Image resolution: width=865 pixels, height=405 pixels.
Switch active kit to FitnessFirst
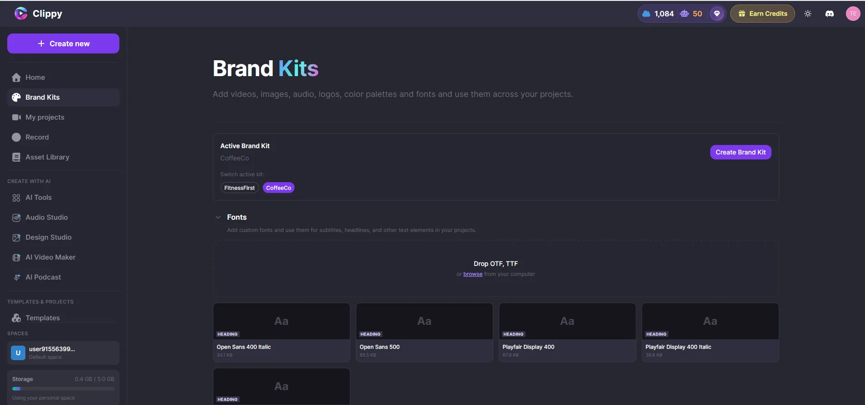click(240, 188)
